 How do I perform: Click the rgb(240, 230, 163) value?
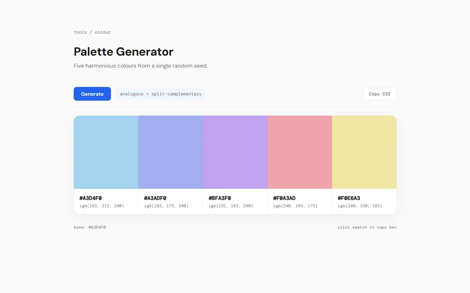click(x=360, y=206)
